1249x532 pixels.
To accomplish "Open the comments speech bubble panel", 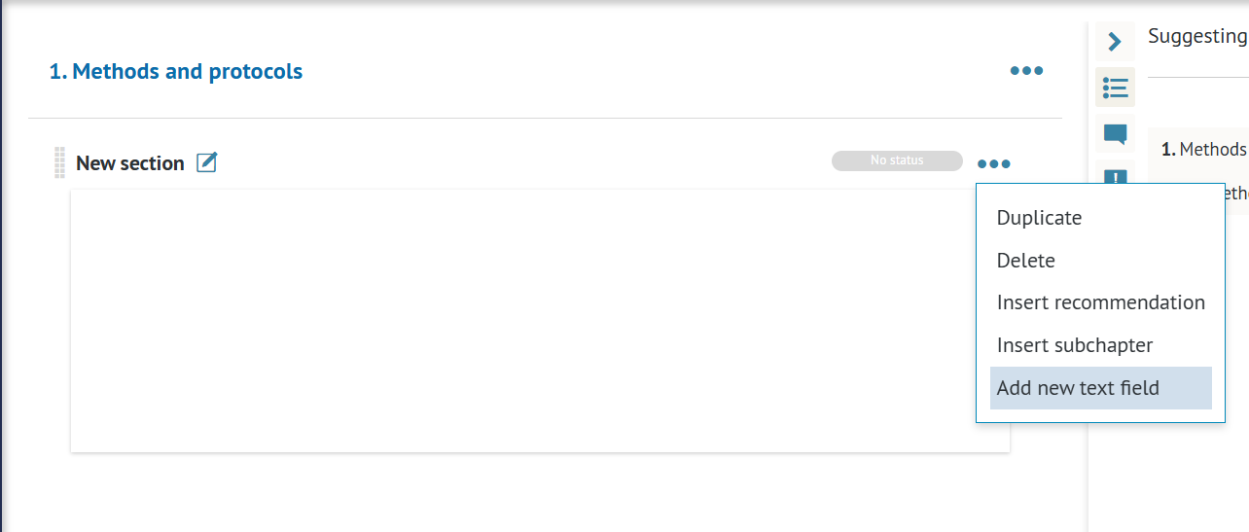I will coord(1115,133).
